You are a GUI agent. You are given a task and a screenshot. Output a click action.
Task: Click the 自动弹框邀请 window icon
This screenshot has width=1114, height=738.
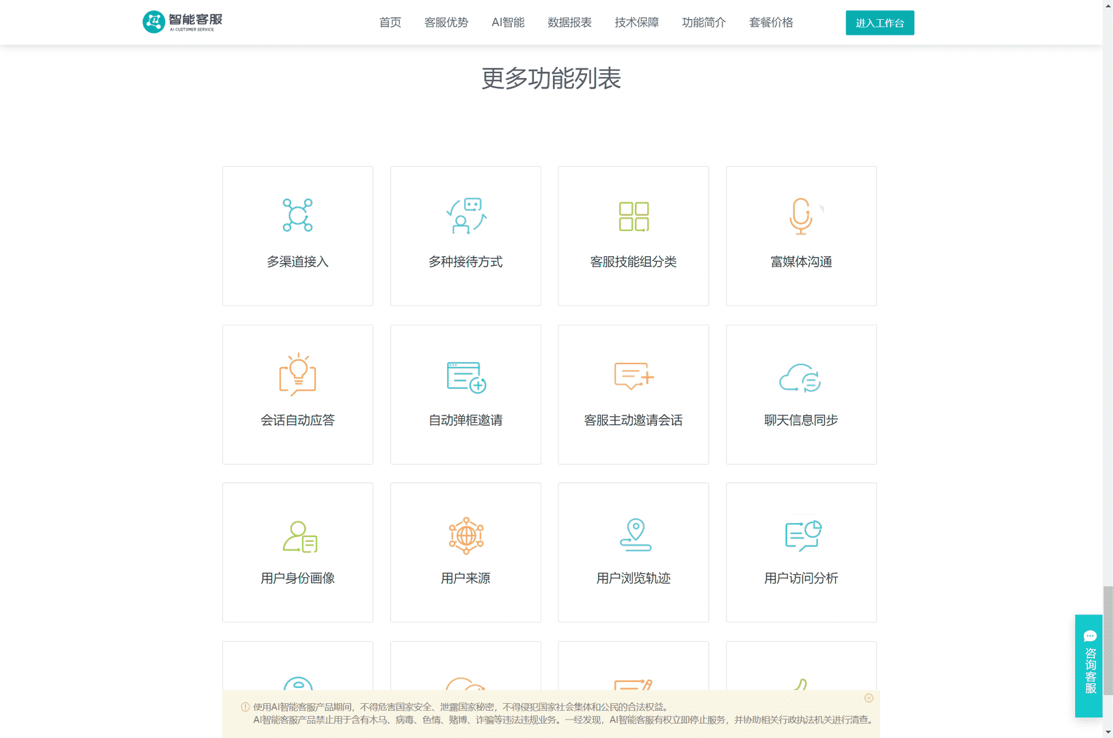tap(466, 377)
